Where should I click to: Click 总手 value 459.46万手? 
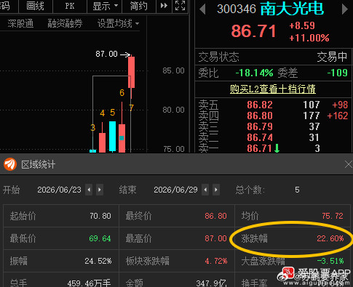coord(89,283)
